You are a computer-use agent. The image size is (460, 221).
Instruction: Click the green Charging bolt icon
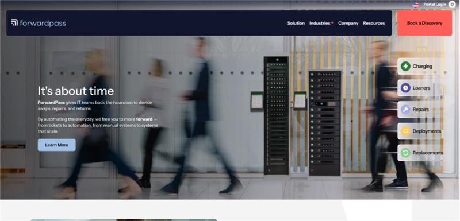(x=405, y=66)
